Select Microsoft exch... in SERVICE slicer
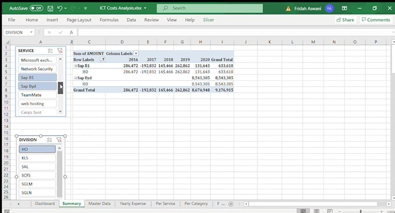Screen dimensions: 395x213 click(x=37, y=60)
